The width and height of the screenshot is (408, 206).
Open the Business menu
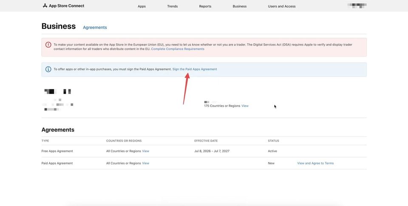click(239, 6)
